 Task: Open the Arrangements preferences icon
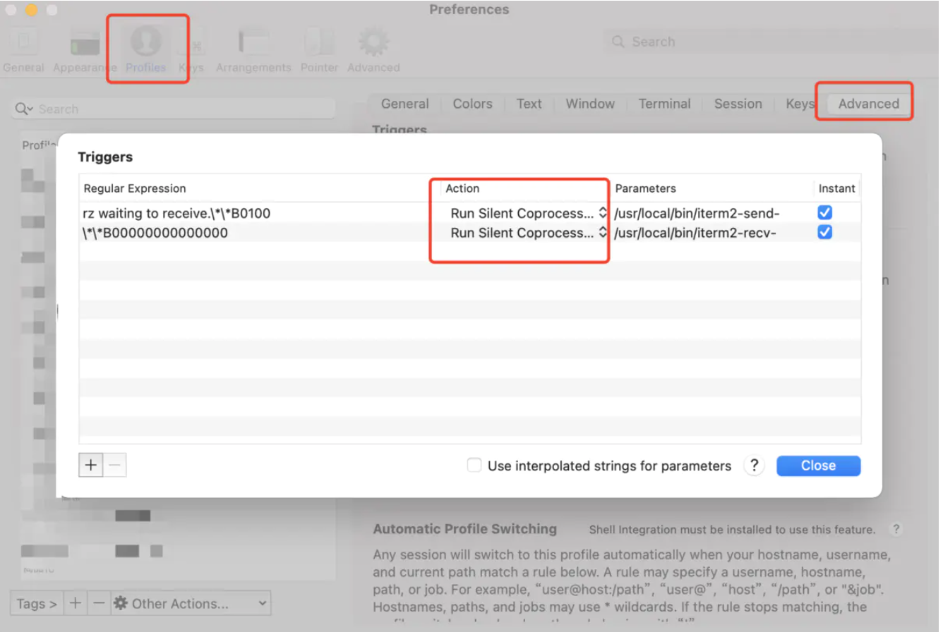253,49
